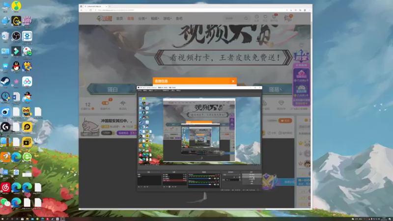Image resolution: width=393 pixels, height=221 pixels.
Task: Click the 骚易 banner button
Action: pos(275,89)
